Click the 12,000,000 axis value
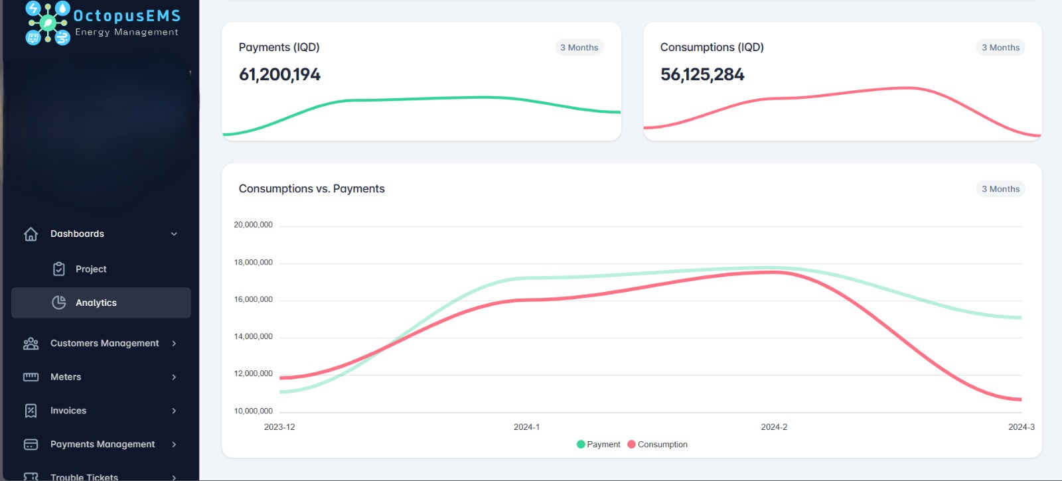 253,374
